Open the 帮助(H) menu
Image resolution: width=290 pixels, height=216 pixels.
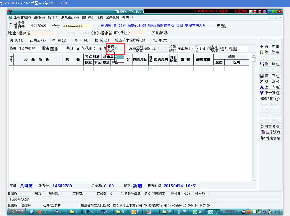(128, 17)
